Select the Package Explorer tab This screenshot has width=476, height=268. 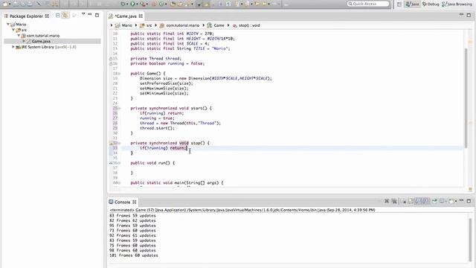click(x=27, y=16)
